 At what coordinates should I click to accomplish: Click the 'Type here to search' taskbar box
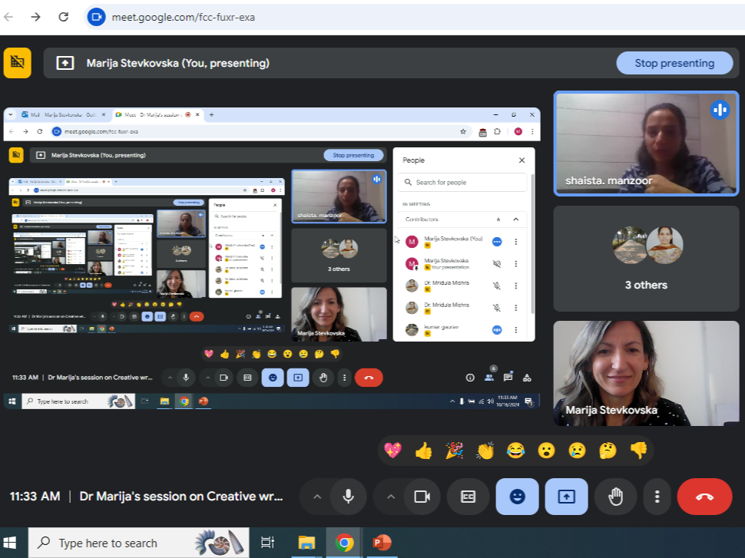(139, 543)
